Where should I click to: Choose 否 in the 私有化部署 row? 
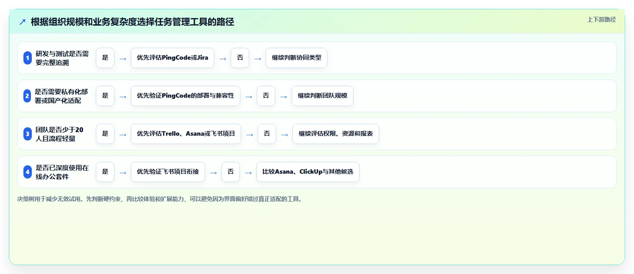tap(266, 96)
